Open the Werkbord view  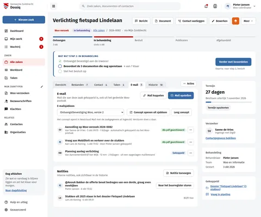pos(24,70)
